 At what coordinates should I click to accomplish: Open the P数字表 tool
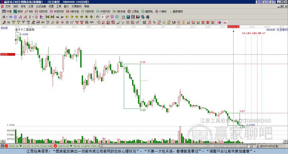[73, 12]
